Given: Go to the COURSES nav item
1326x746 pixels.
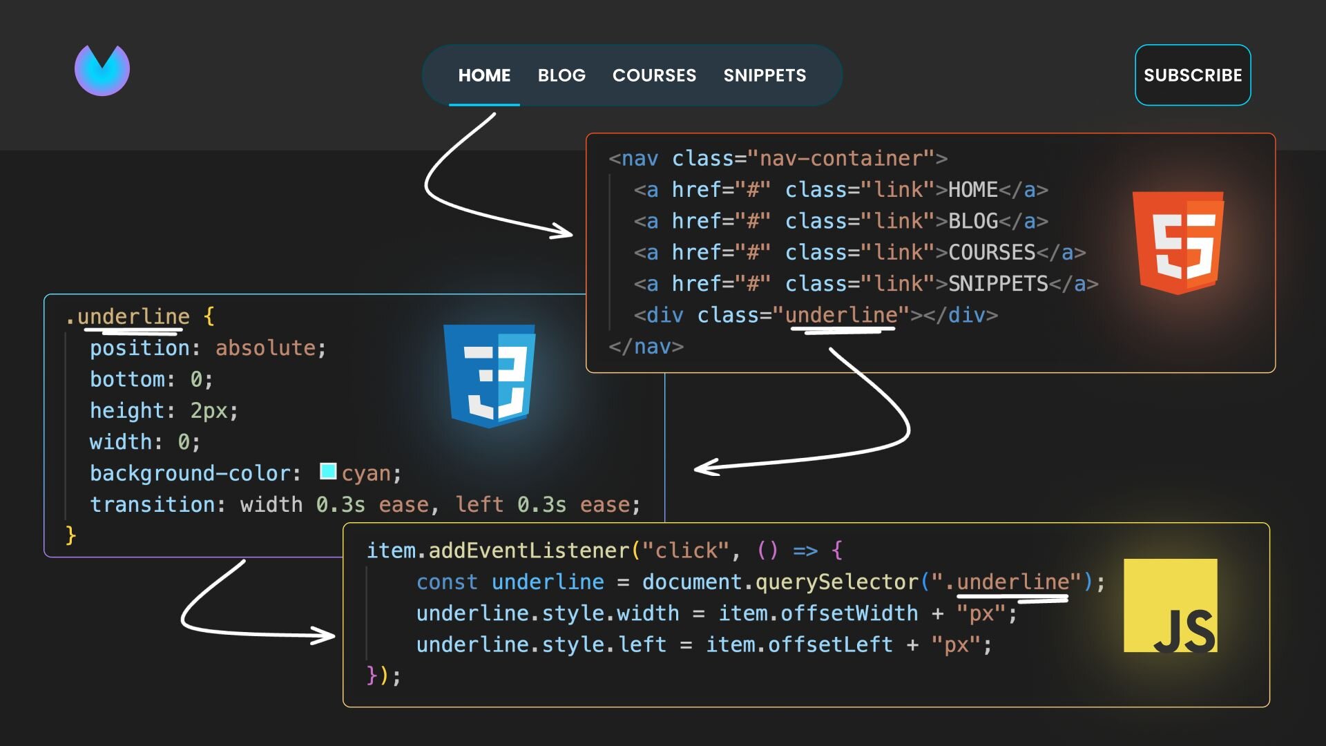Looking at the screenshot, I should pos(654,75).
